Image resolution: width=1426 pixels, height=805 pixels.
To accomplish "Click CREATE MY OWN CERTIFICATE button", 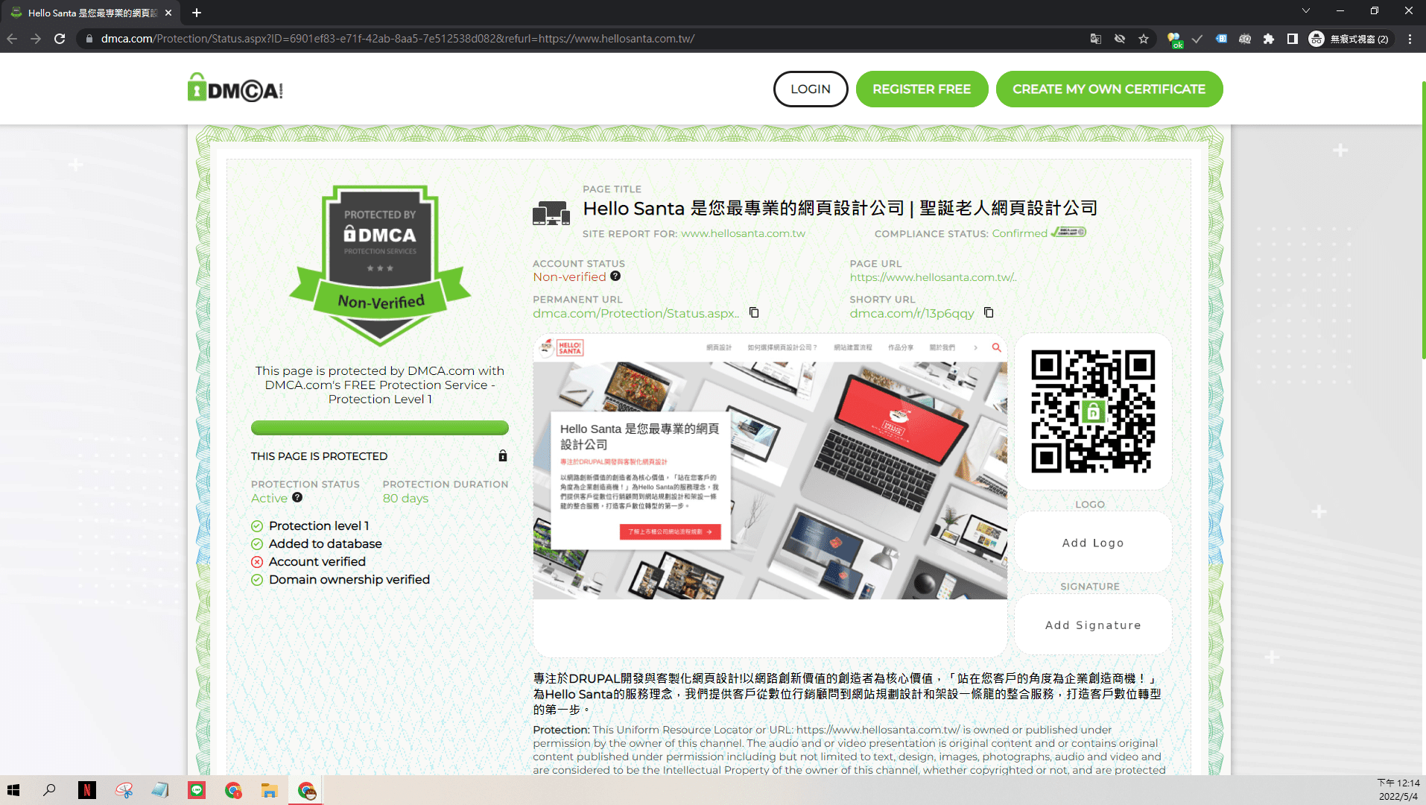I will [1109, 89].
